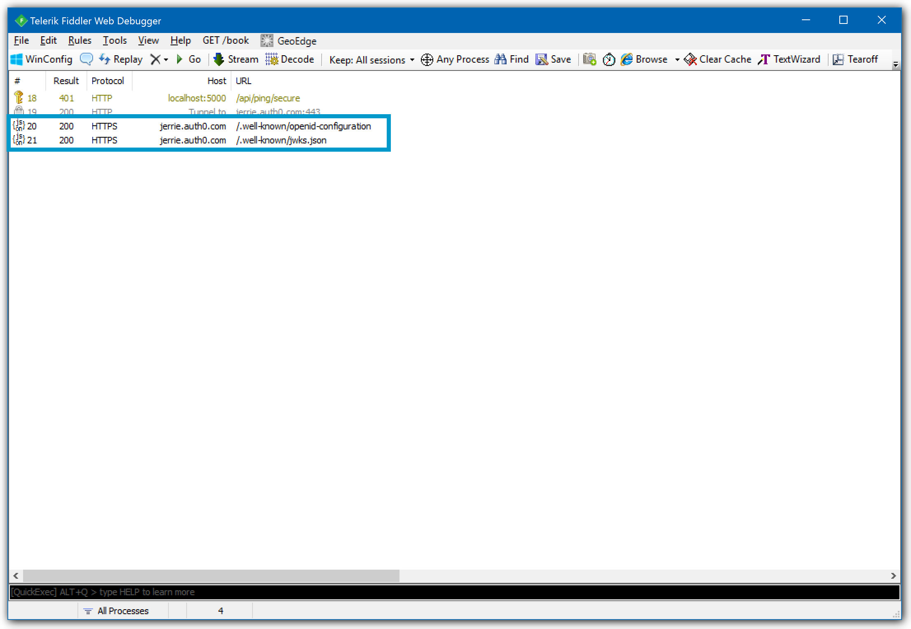Click Clear Cache in toolbar

point(718,59)
